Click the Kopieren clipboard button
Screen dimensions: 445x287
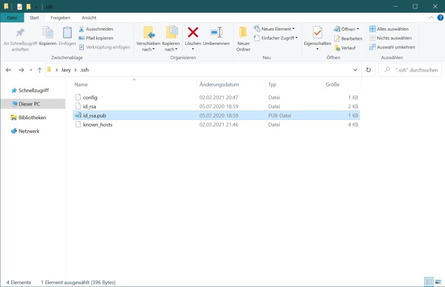click(x=48, y=36)
